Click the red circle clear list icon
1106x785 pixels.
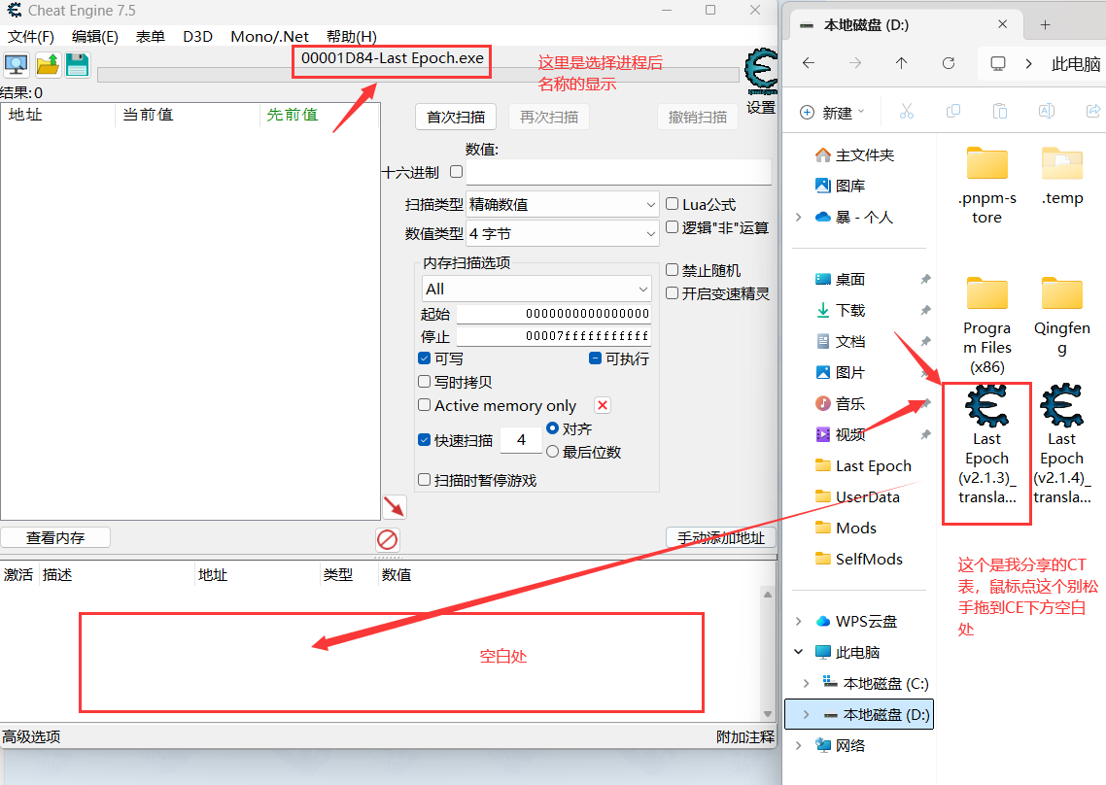pyautogui.click(x=387, y=539)
